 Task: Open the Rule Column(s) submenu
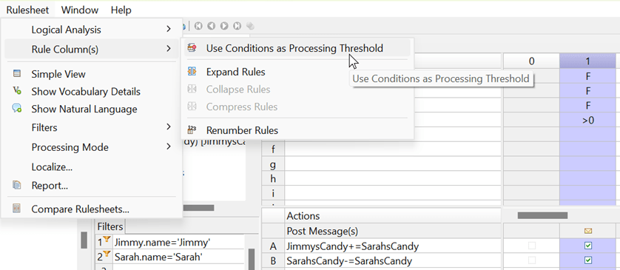pyautogui.click(x=91, y=49)
